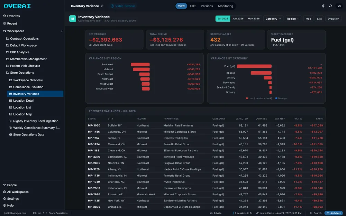Viewport: 346px width, 216px height.
Task: Open the Category filter dropdown
Action: coord(273,19)
